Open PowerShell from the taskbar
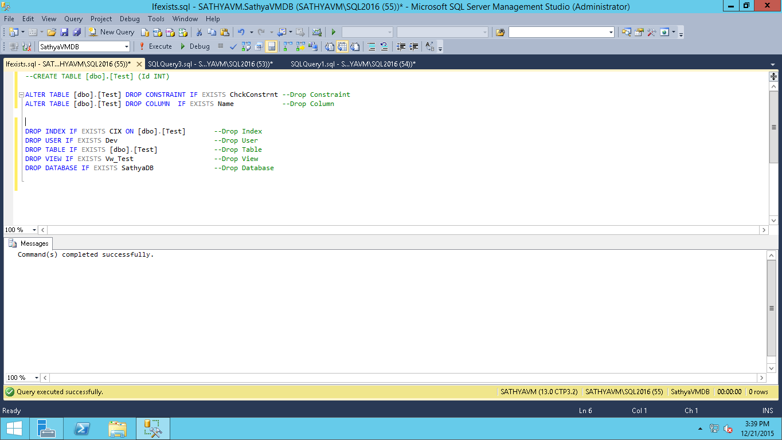 point(81,429)
